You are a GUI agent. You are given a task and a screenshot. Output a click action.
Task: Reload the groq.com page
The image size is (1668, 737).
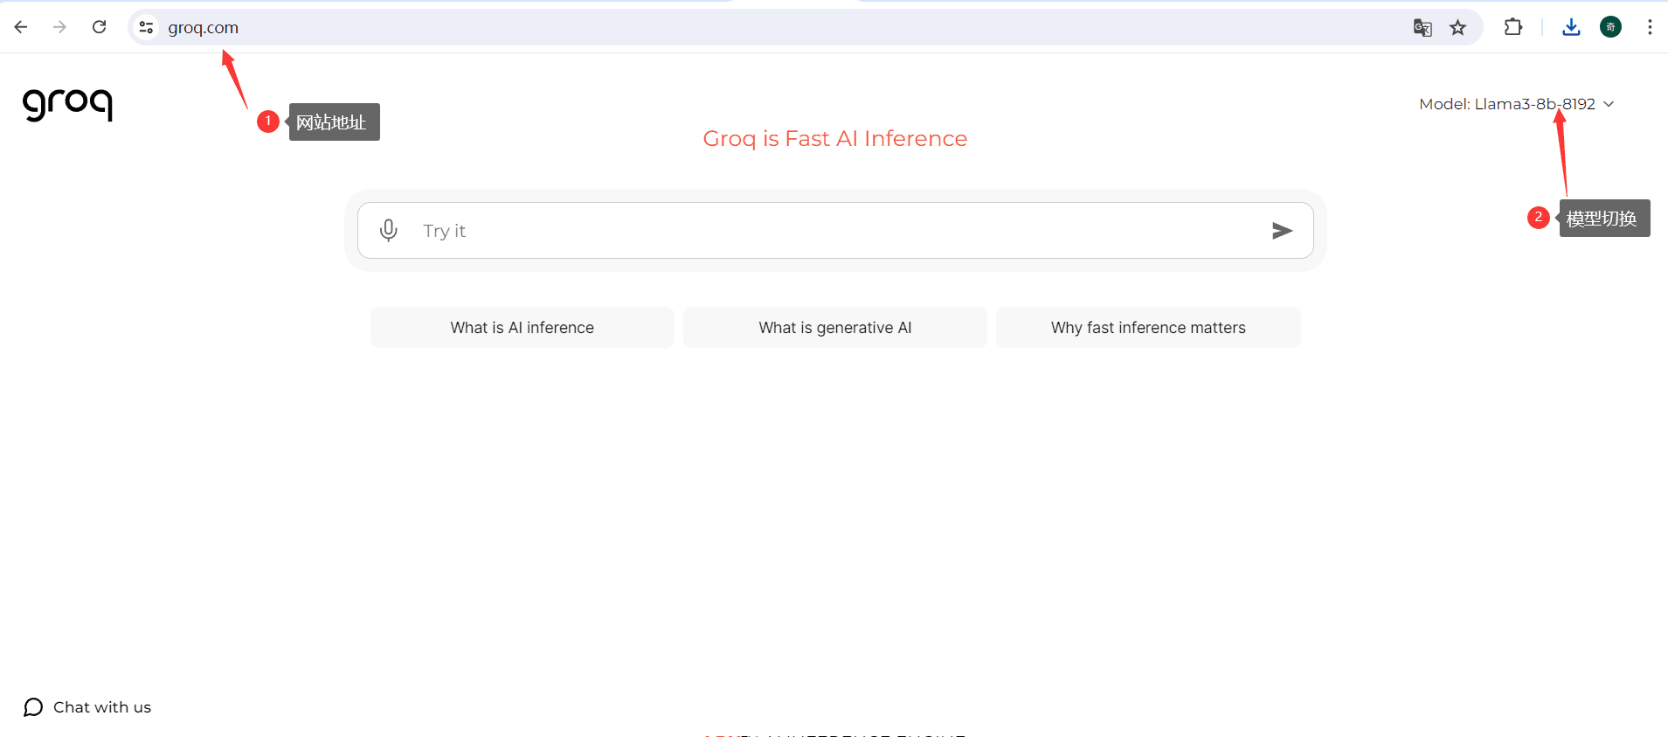100,27
